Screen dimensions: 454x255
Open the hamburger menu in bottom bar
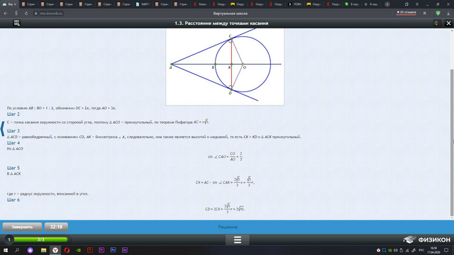238,239
